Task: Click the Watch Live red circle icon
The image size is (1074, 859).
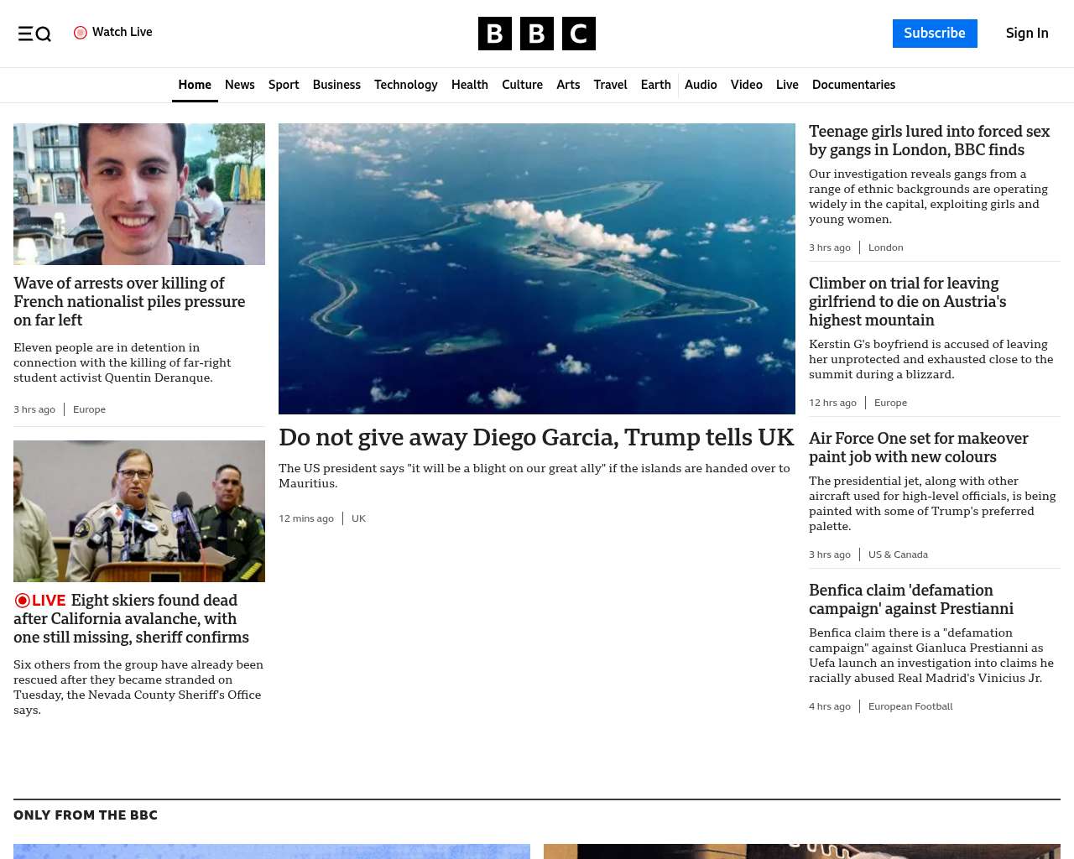Action: 81,33
